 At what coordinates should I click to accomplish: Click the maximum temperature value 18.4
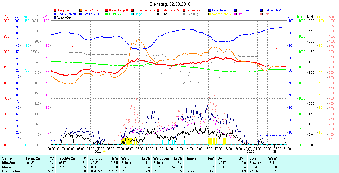click(x=51, y=167)
